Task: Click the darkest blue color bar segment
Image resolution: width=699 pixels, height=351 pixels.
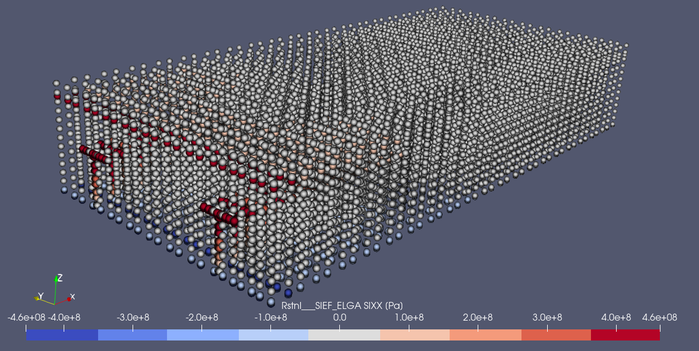Action: (x=62, y=335)
